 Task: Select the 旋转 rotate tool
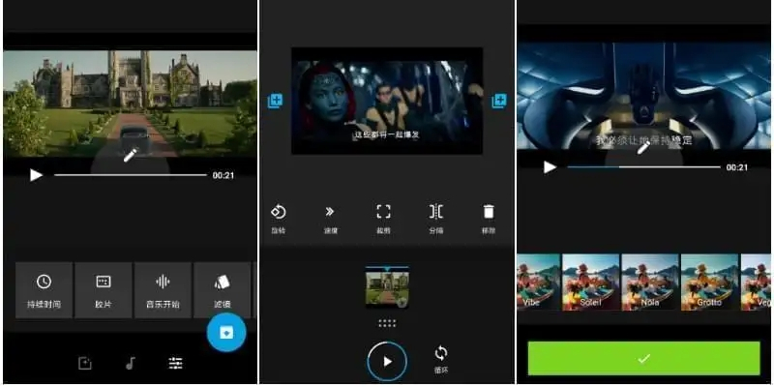pyautogui.click(x=279, y=219)
